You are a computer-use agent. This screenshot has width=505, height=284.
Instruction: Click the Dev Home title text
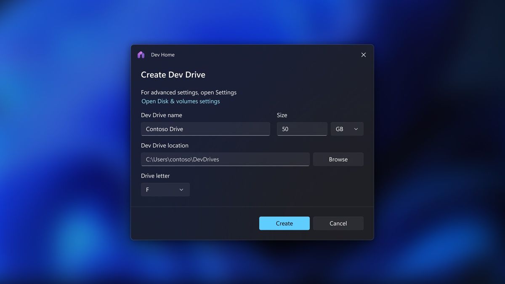point(162,54)
